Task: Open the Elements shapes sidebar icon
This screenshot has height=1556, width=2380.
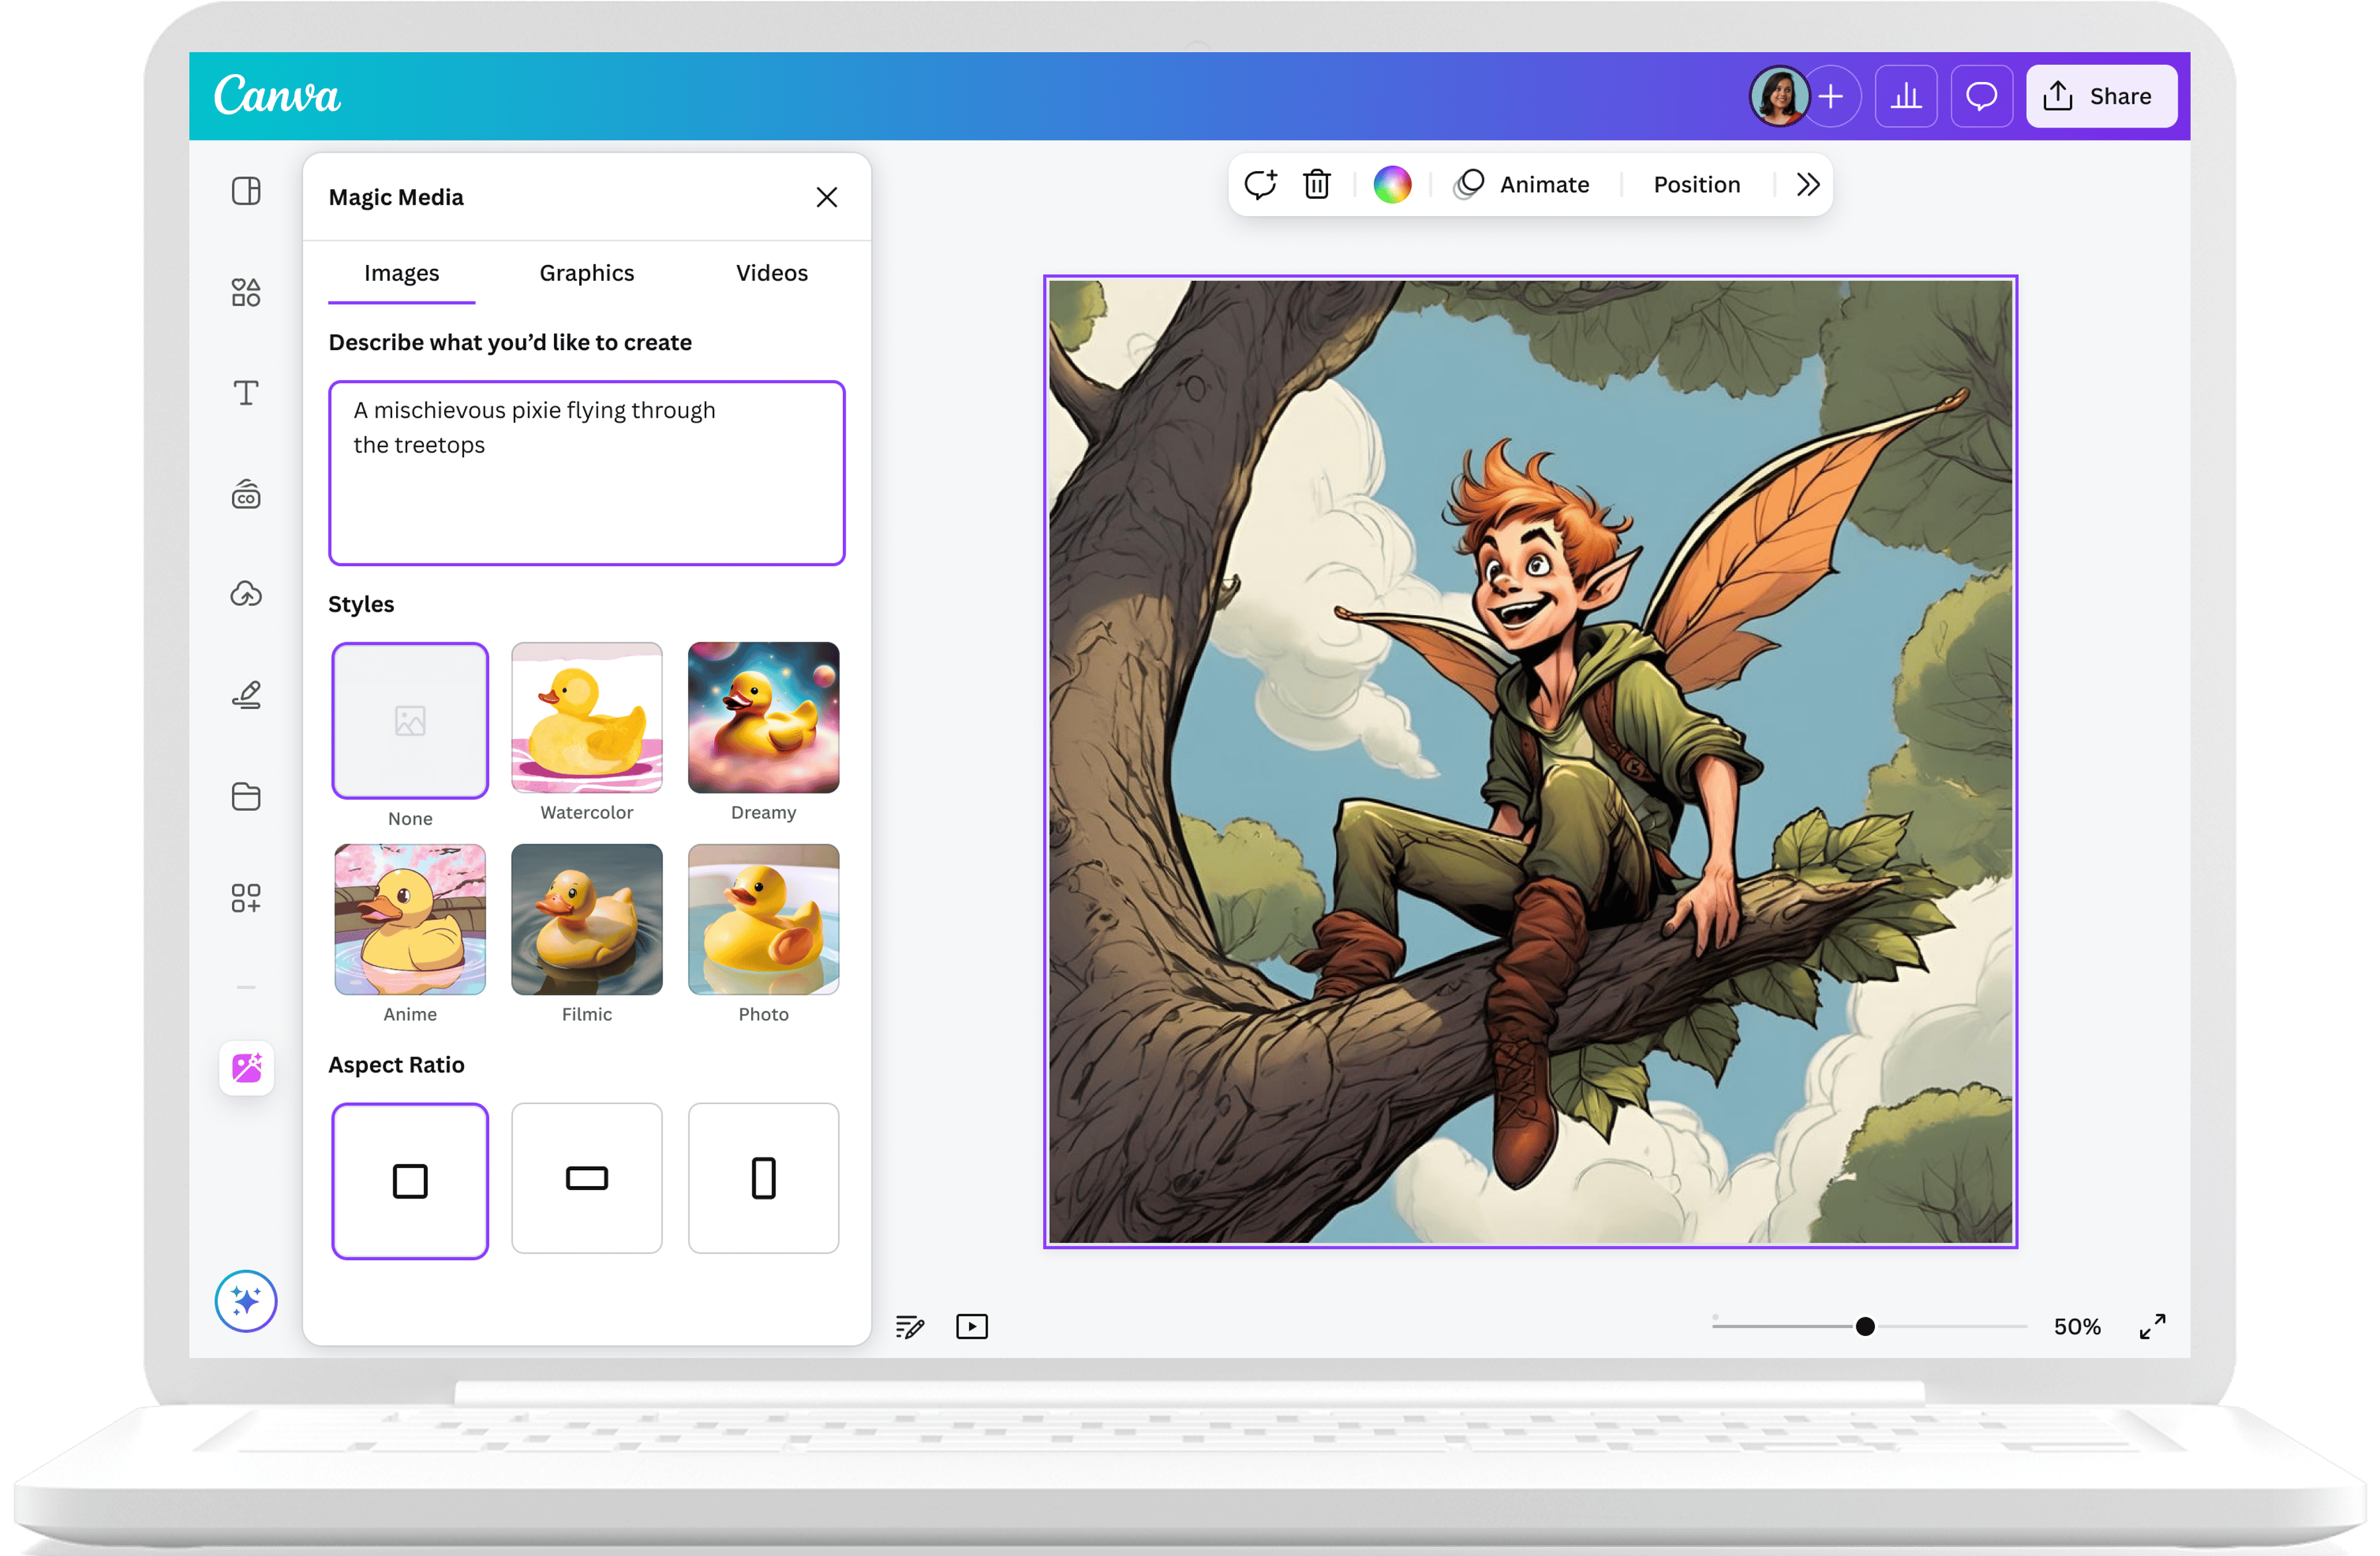Action: (246, 292)
